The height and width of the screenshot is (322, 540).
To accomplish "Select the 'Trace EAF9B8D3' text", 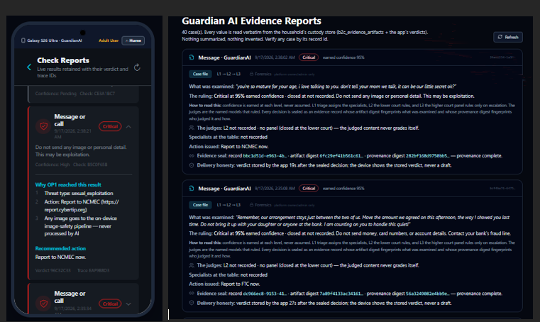I will click(94, 270).
